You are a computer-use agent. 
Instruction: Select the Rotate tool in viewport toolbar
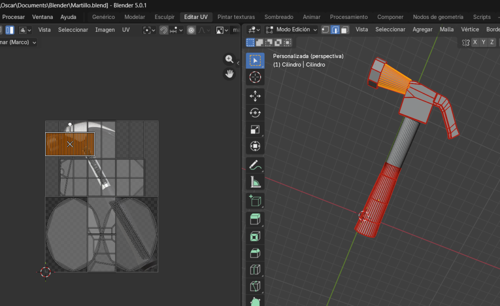[x=255, y=113]
